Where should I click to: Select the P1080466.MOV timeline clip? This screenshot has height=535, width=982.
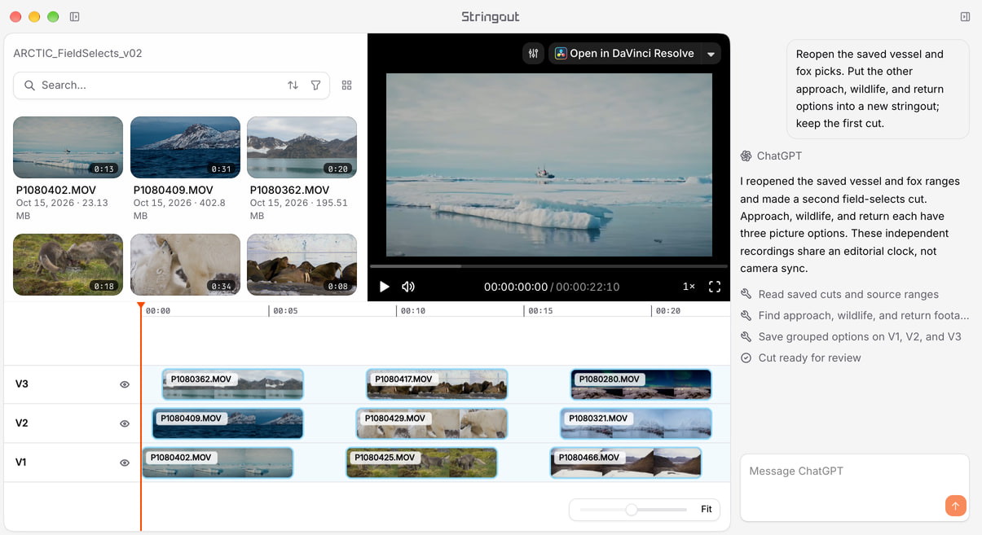click(626, 463)
